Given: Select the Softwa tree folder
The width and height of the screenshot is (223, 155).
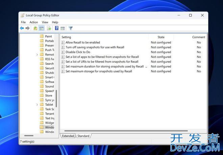Looking at the screenshot, I should [x=49, y=82].
